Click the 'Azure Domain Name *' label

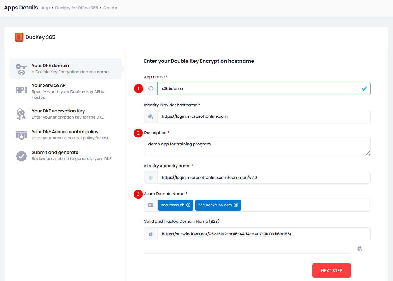166,194
